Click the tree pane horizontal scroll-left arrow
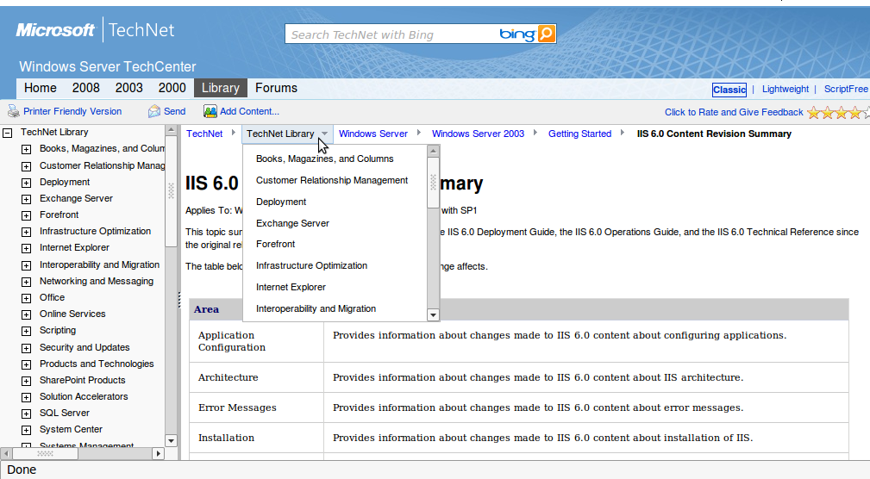 [7, 453]
